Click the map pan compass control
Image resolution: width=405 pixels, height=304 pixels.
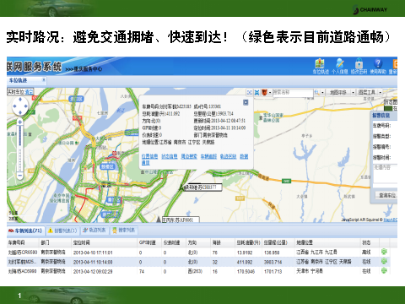[x=20, y=106]
